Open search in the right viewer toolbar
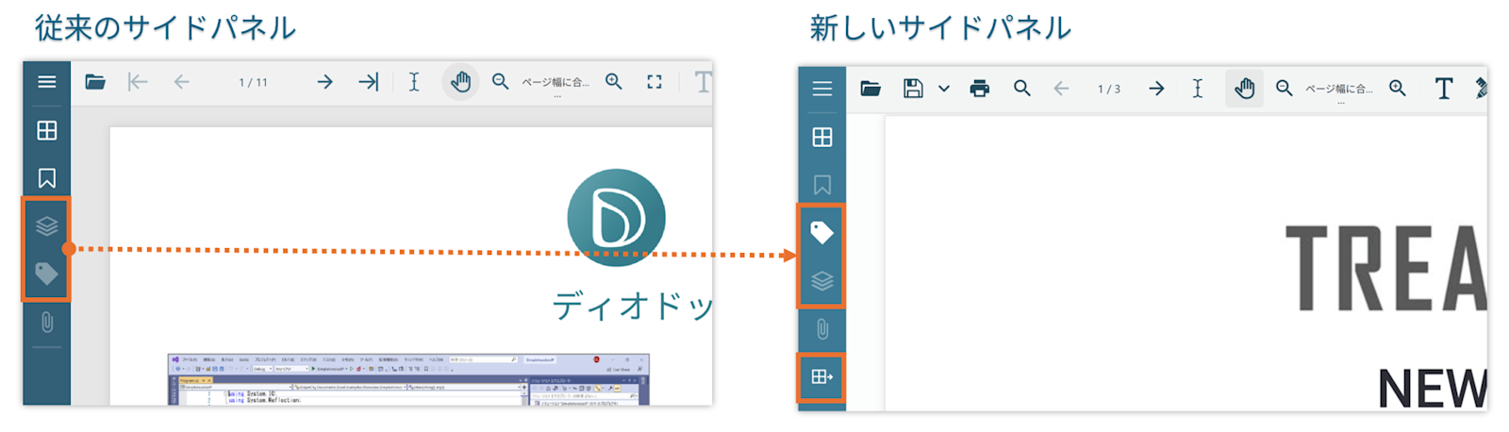The width and height of the screenshot is (1509, 432). coord(1022,89)
